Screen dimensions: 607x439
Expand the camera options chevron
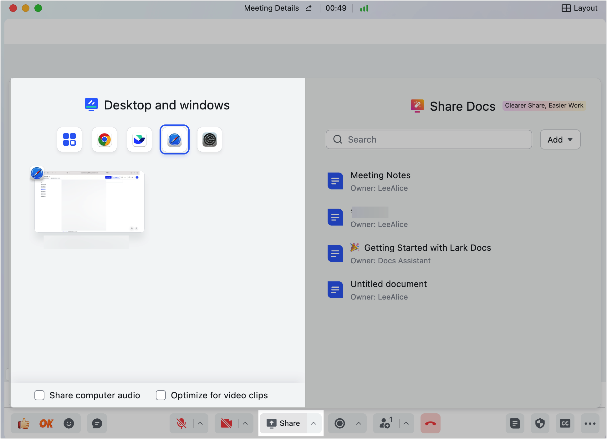pos(246,424)
